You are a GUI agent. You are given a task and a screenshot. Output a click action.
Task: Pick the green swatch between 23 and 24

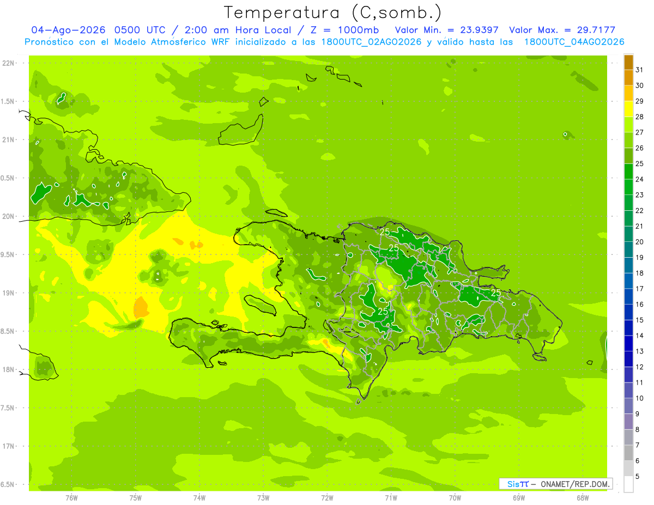pyautogui.click(x=628, y=187)
